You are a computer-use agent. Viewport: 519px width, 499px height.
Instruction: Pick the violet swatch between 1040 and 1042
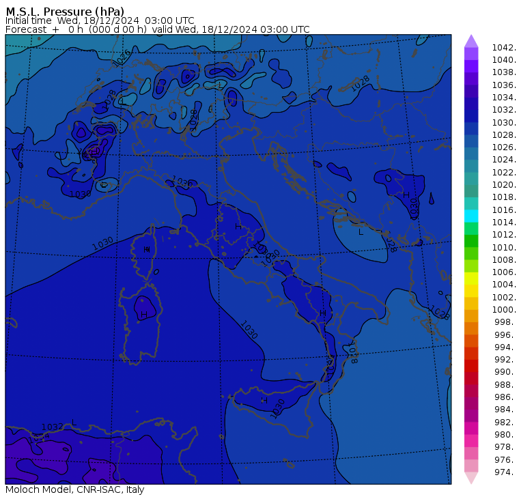(471, 54)
